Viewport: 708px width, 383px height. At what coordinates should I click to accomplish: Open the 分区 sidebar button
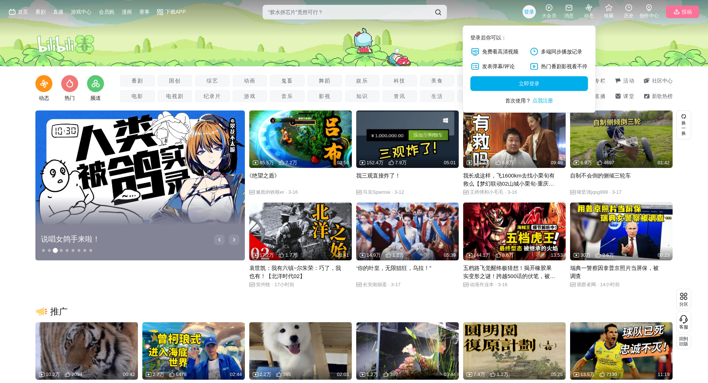[x=684, y=299]
